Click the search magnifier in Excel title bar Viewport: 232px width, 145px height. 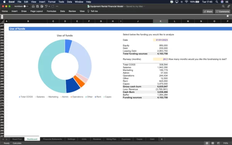(223, 6)
